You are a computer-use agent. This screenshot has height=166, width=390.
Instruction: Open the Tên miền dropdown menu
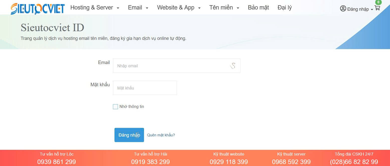[224, 7]
